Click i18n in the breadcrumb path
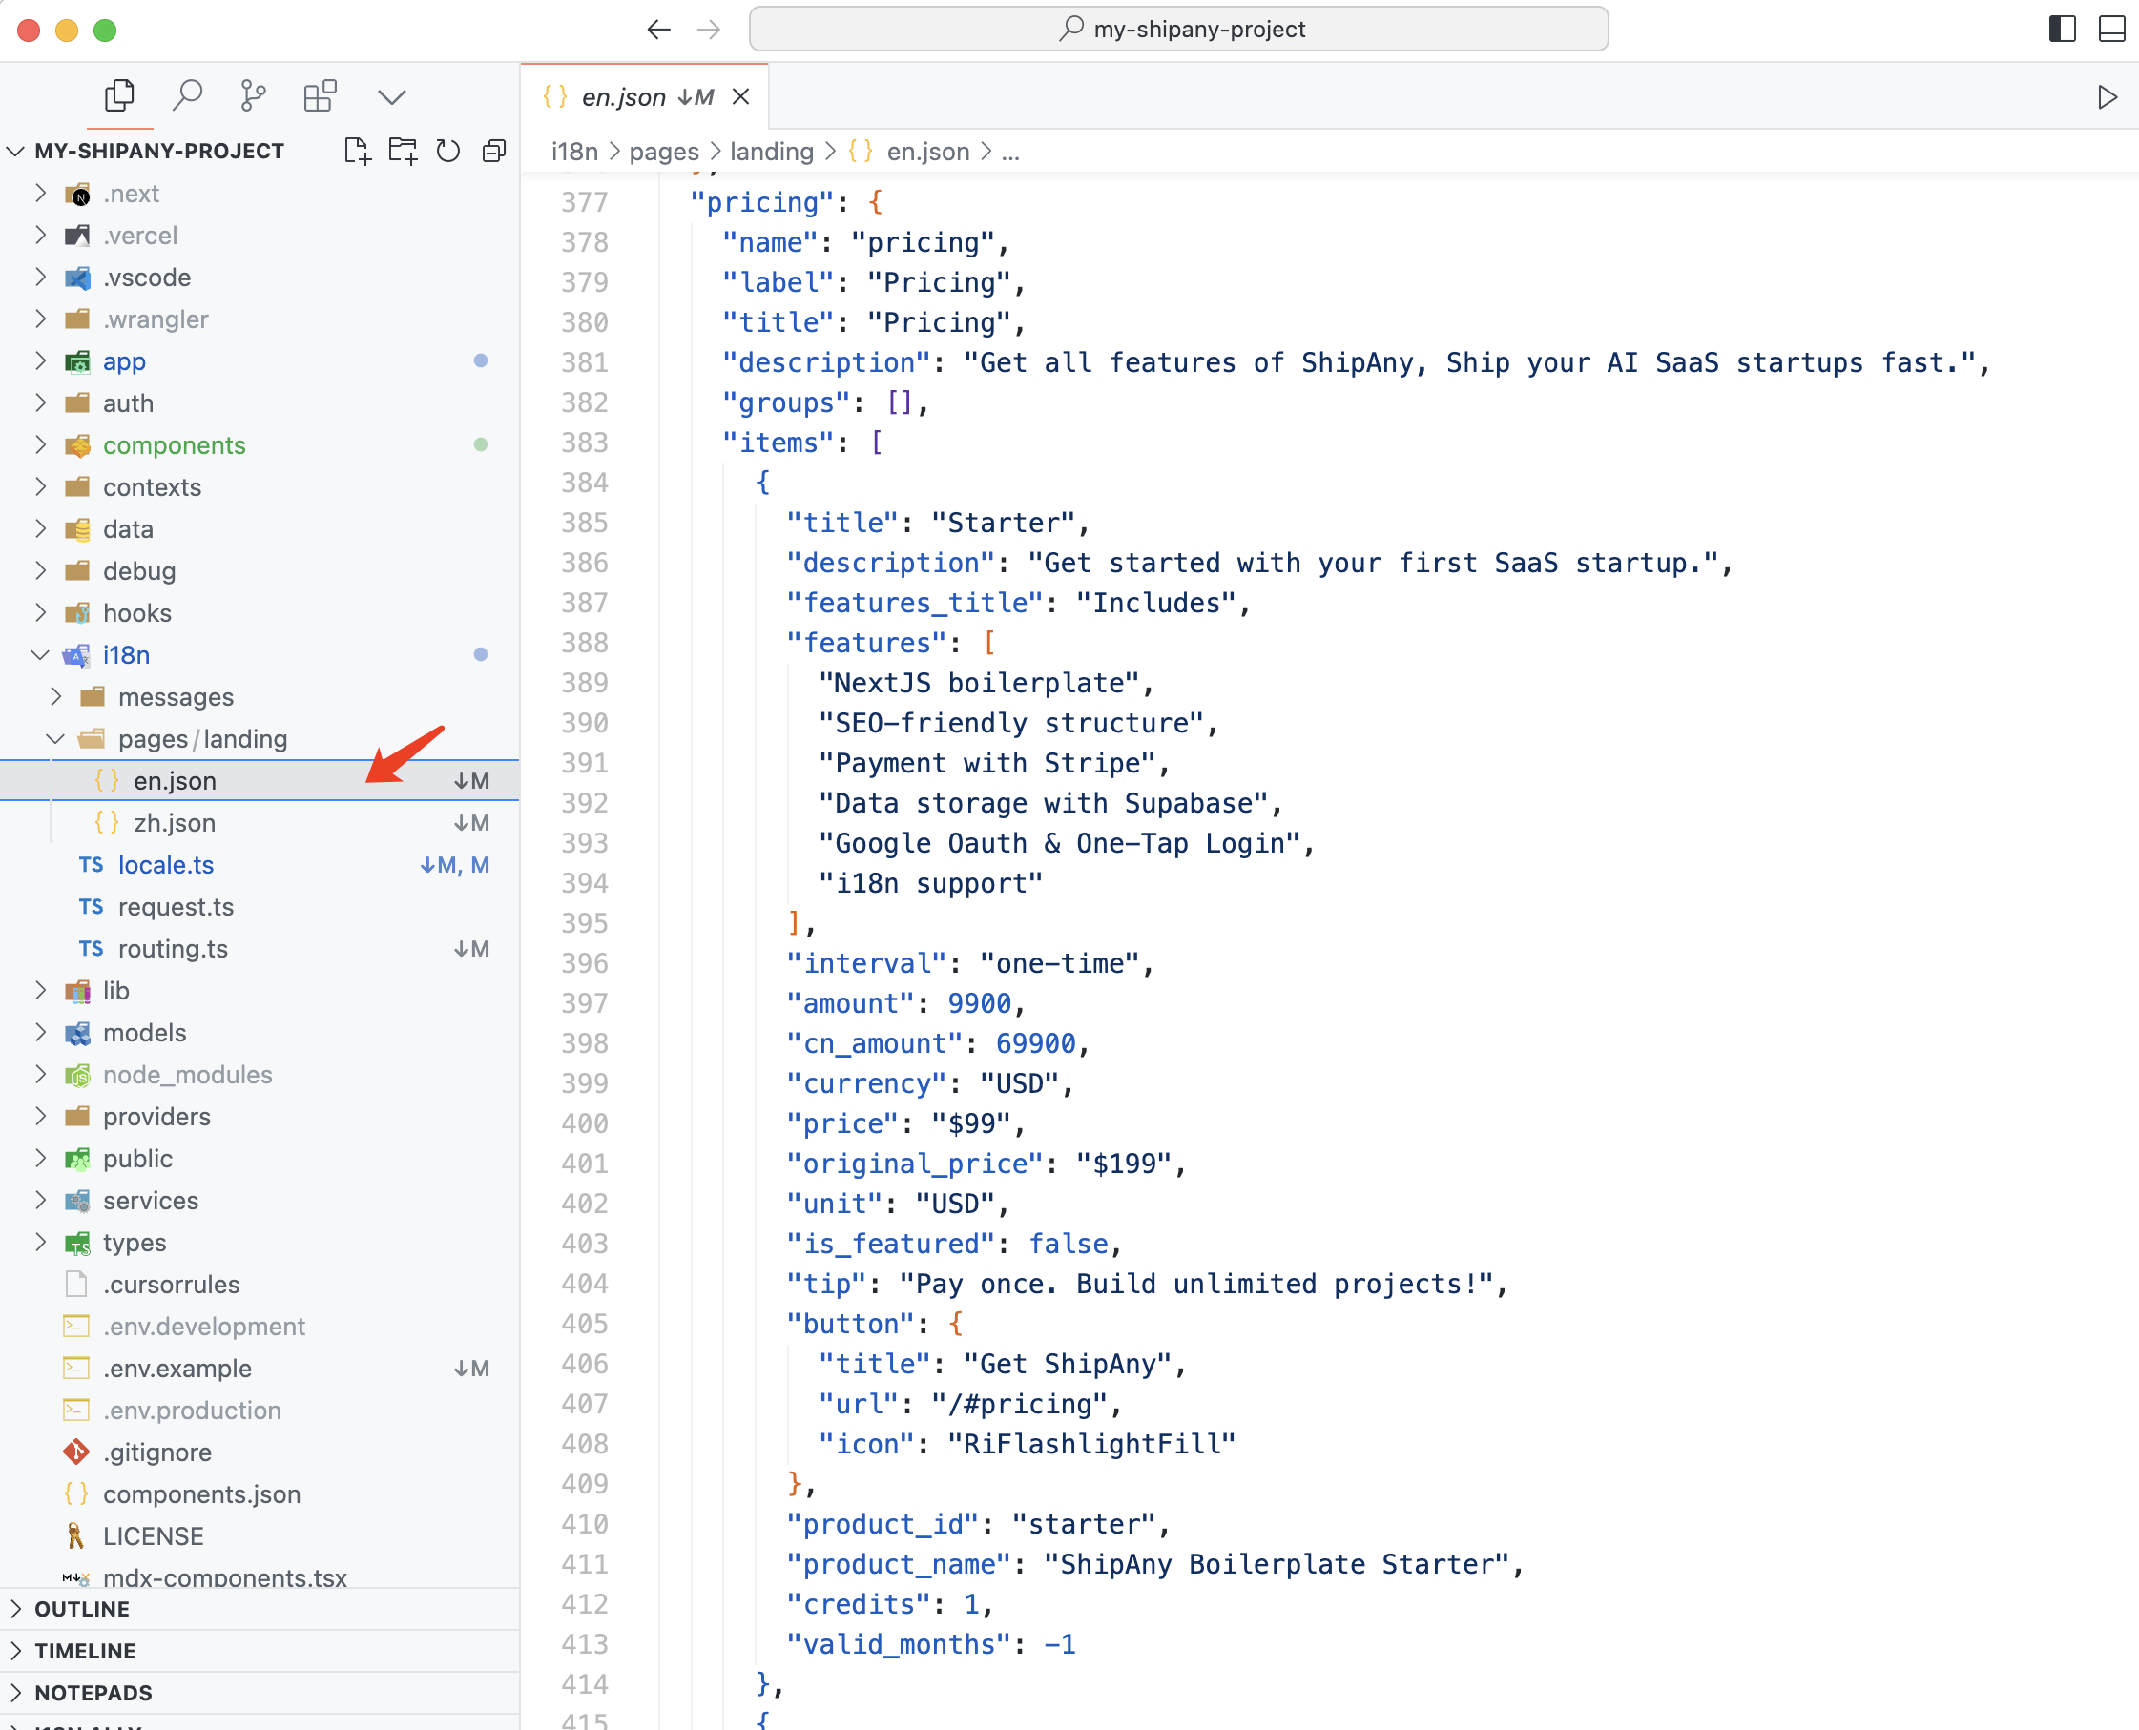The image size is (2139, 1730). [x=575, y=152]
